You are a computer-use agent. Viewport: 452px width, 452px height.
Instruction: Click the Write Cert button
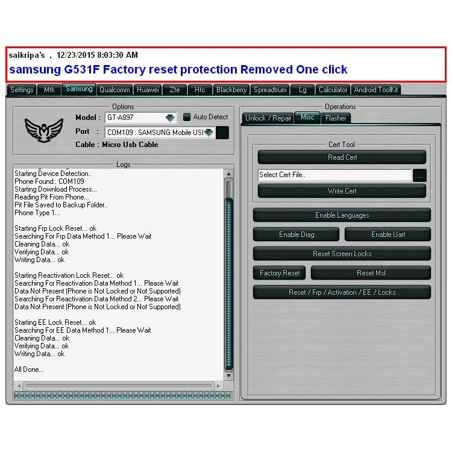[x=342, y=191]
